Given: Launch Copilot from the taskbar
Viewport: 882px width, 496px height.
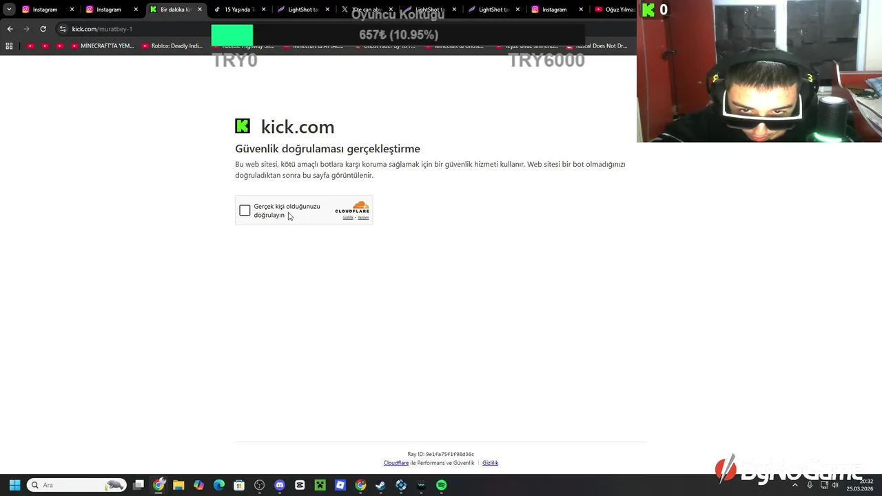Looking at the screenshot, I should (198, 485).
